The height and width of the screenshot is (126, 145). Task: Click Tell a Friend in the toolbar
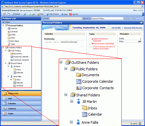52,14
